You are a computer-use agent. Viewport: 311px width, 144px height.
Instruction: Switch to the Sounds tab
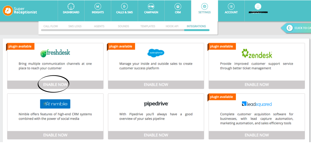point(123,26)
